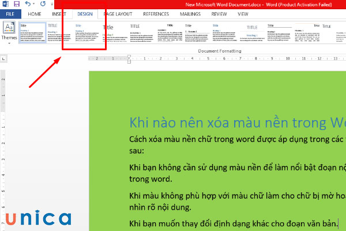This screenshot has width=346, height=231.
Task: Click the paragraph starting Khi bạn không cần sử dụng
Action: pyautogui.click(x=238, y=173)
